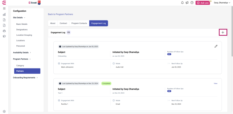Open the people group sidebar icon
233x114 pixels.
4,31
